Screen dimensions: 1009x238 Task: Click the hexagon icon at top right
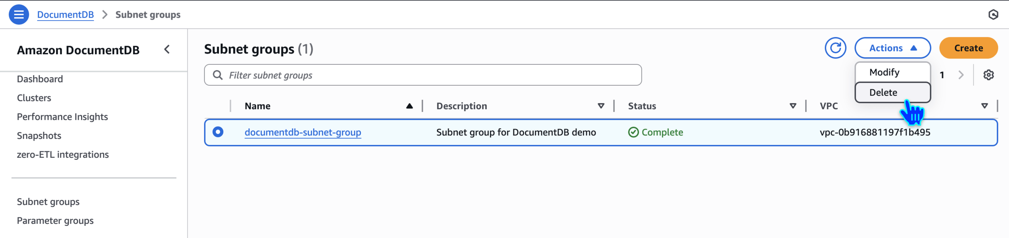point(993,14)
